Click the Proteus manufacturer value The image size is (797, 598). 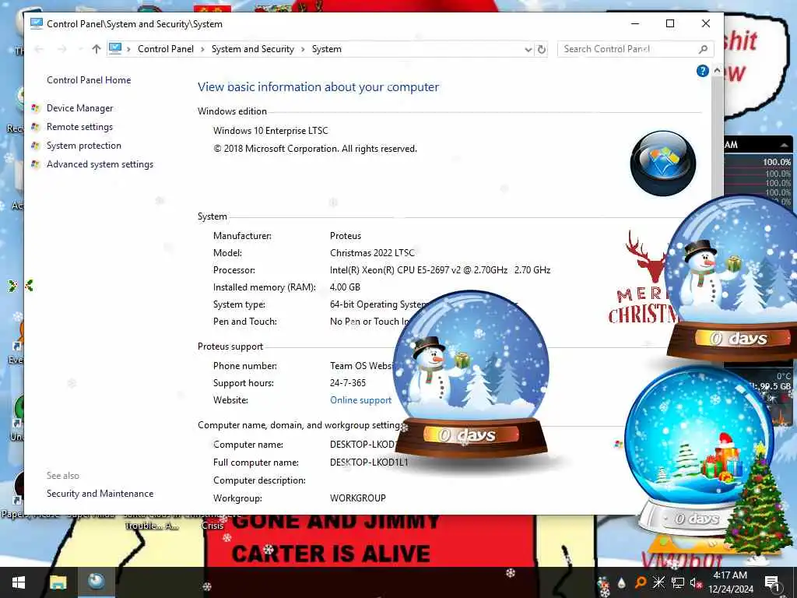point(346,236)
